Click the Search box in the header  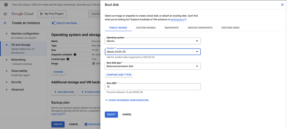(94, 14)
